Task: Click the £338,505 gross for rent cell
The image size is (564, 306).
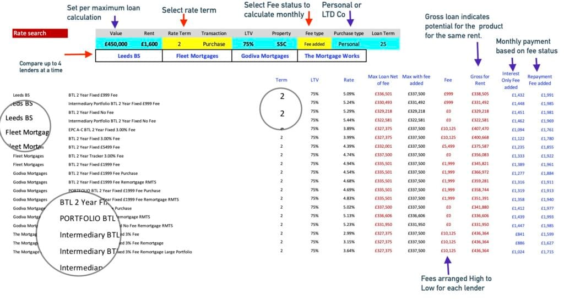Action: tap(480, 94)
